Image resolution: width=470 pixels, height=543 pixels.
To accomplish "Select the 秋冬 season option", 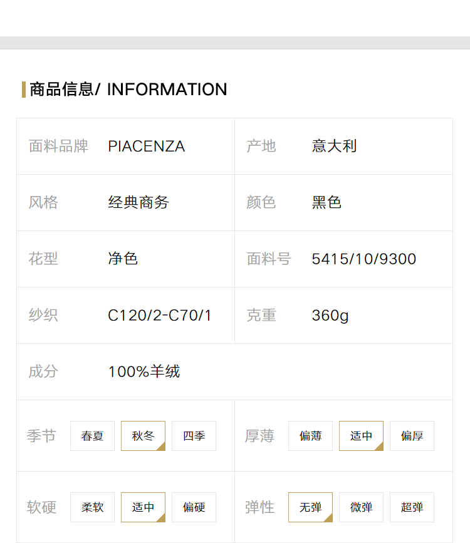I will pyautogui.click(x=143, y=436).
